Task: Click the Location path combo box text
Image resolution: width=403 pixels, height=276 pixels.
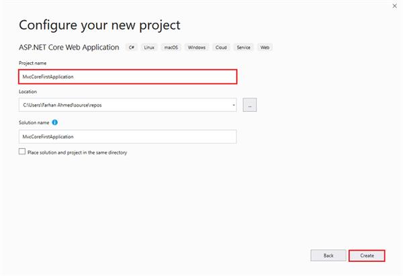Action: tap(121, 105)
